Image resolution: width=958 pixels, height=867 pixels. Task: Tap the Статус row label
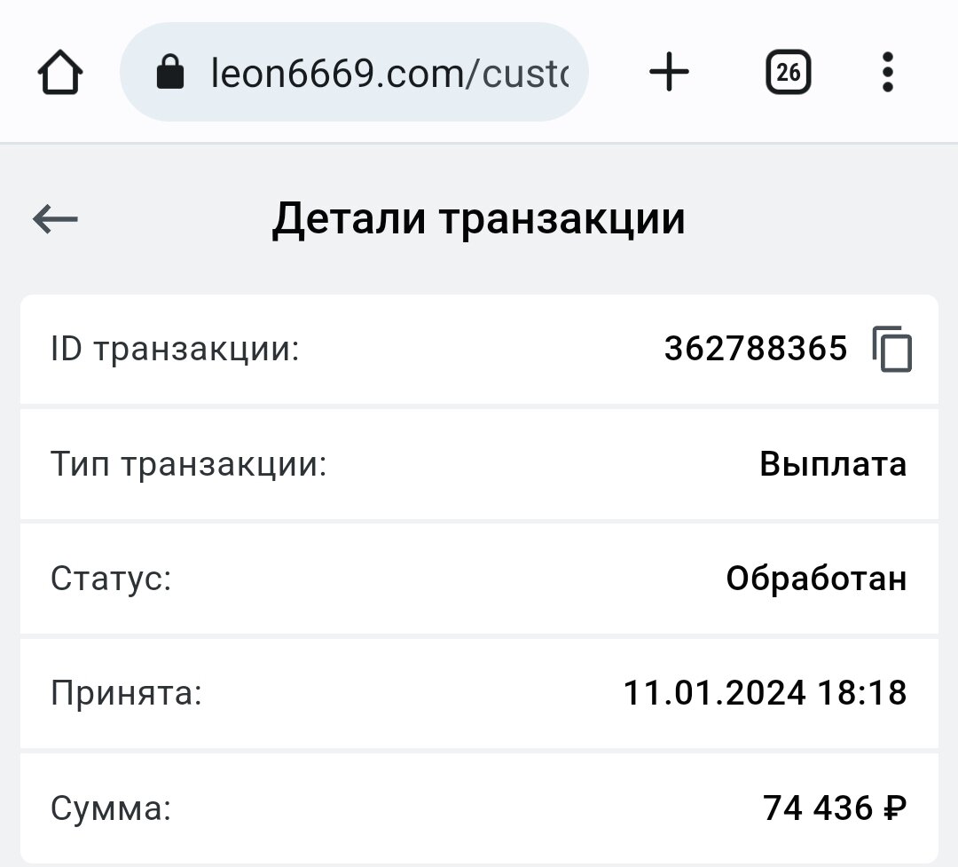(111, 579)
